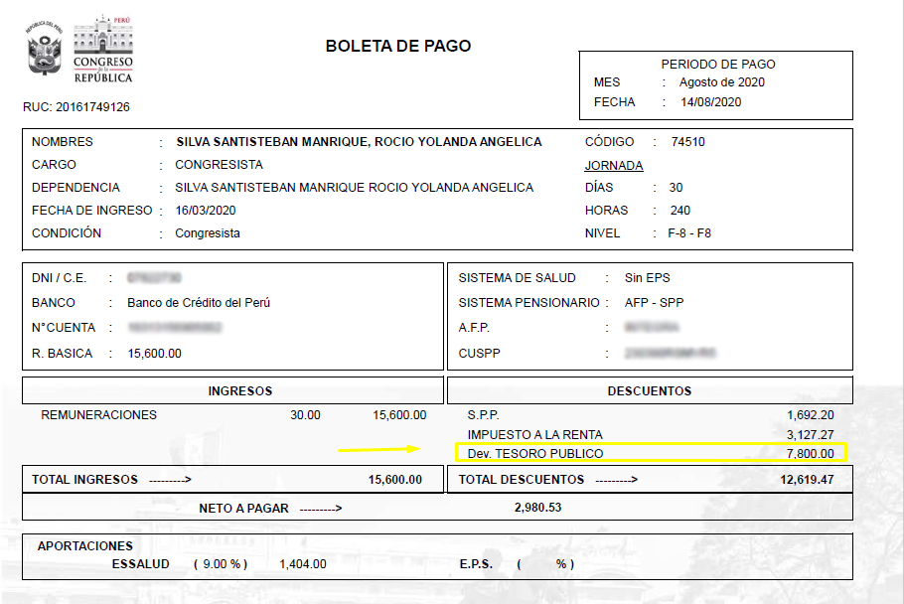The height and width of the screenshot is (604, 904).
Task: Select the HORAS value 240
Action: tap(680, 211)
